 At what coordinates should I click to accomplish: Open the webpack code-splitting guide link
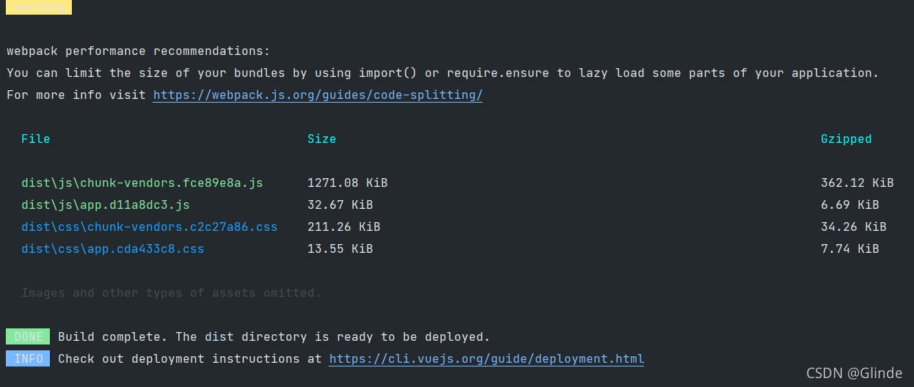pyautogui.click(x=318, y=95)
